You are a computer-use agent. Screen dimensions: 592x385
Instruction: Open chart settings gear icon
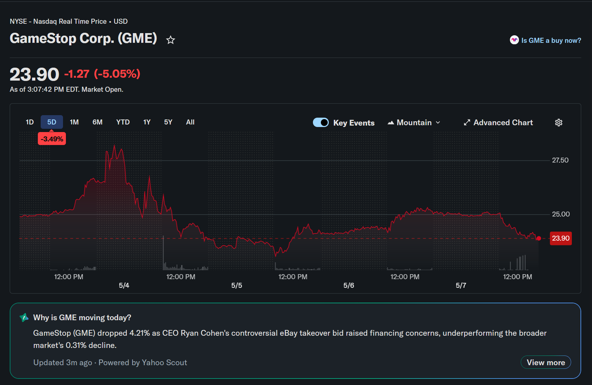(559, 123)
